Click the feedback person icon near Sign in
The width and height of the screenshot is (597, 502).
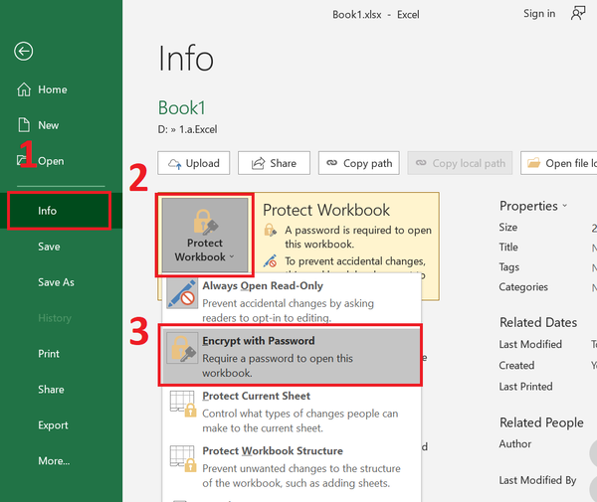[577, 14]
